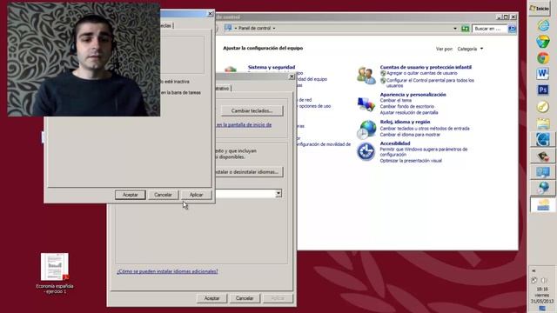Screen dimensions: 557x313
Task: Click the search magnifier button in Control Panel
Action: [512, 29]
